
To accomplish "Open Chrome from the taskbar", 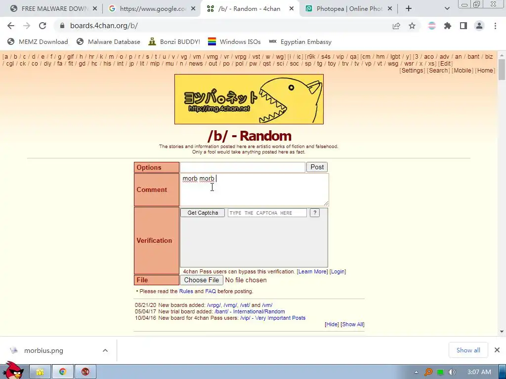I will click(x=63, y=372).
